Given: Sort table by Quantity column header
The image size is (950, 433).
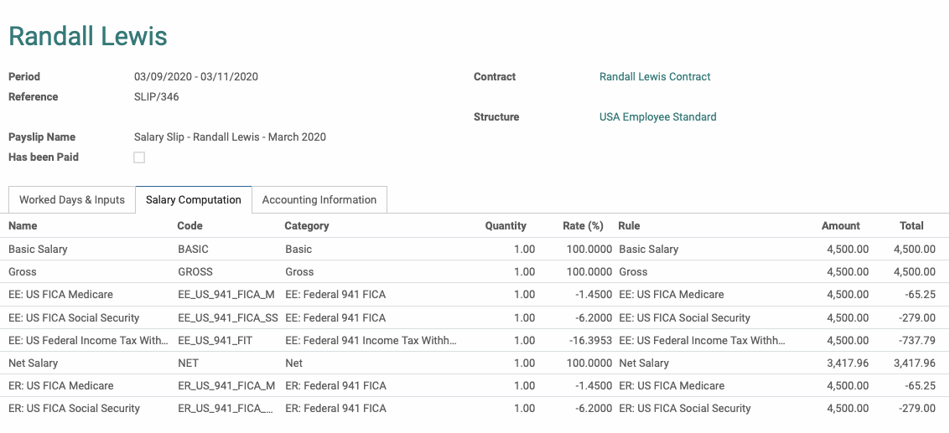Looking at the screenshot, I should point(506,226).
